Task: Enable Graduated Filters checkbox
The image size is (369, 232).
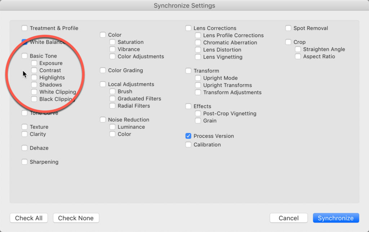Action: (x=112, y=99)
